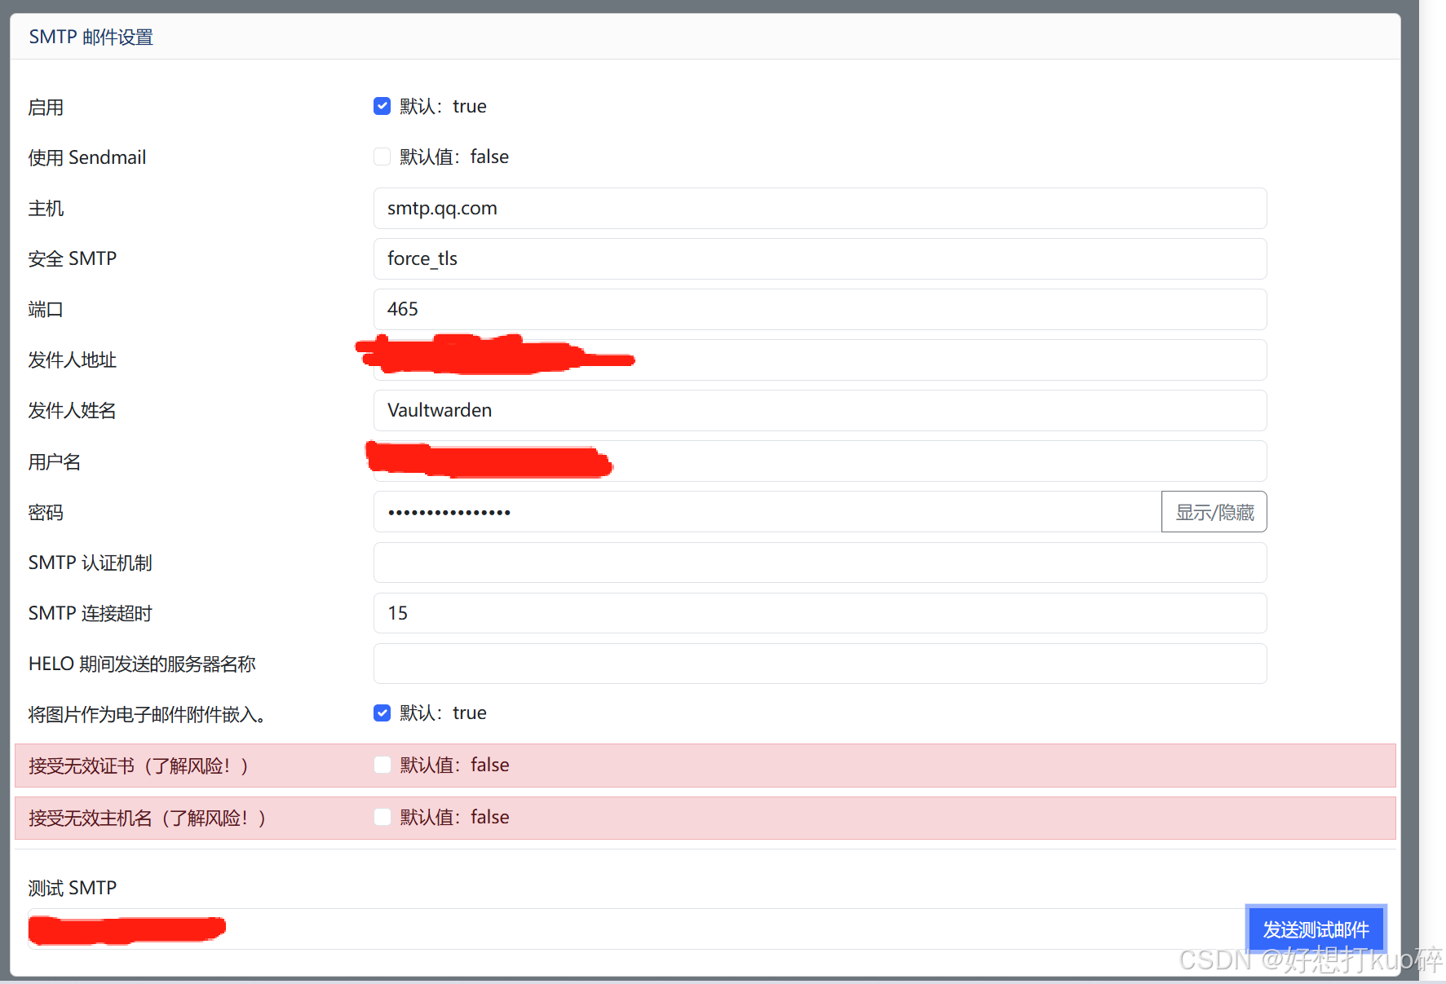Click the 安全 SMTP label text
1446x984 pixels.
(x=73, y=258)
